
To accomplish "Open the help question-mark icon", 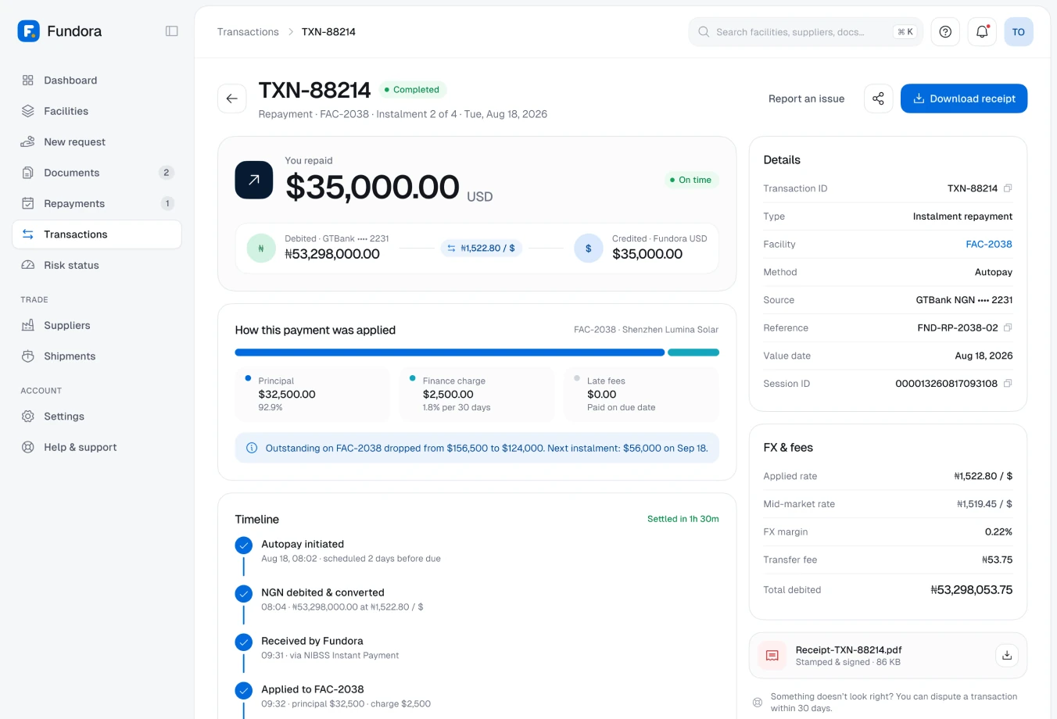I will point(945,32).
